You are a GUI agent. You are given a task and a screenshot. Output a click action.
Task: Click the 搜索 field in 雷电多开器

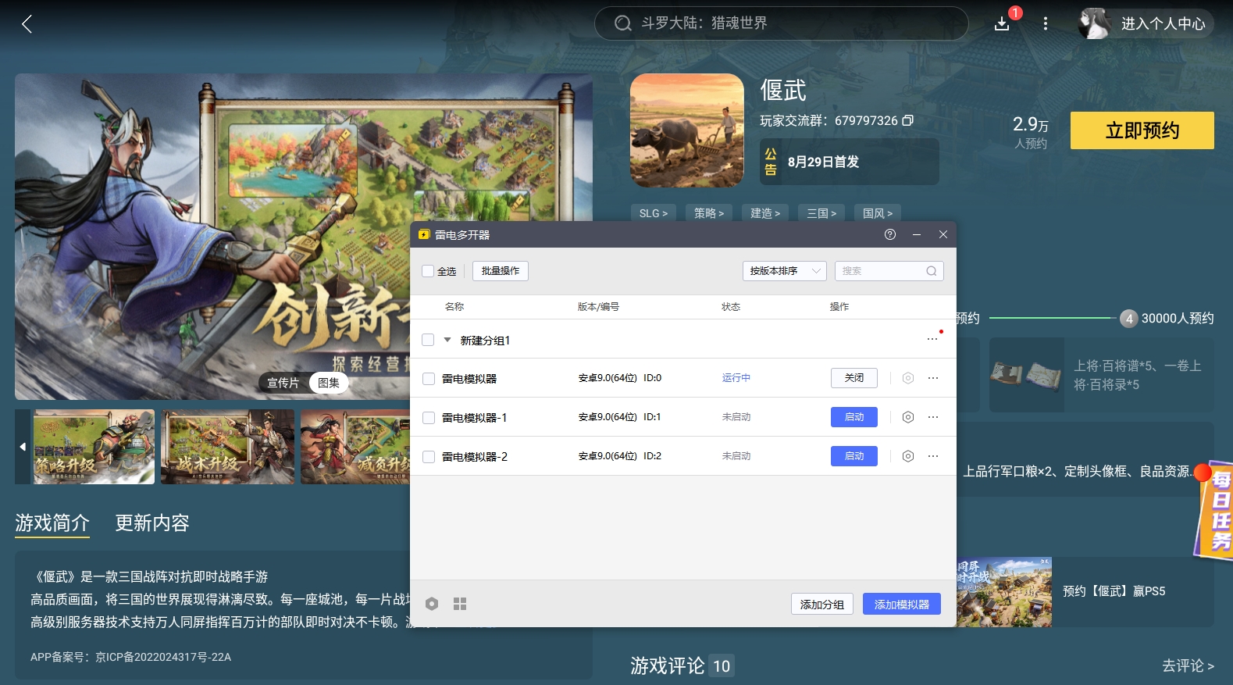coord(889,271)
